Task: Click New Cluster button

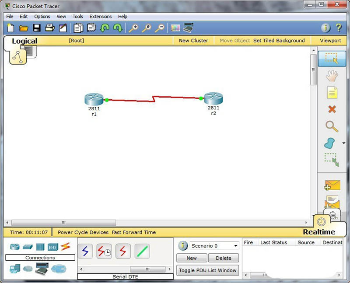Action: click(x=193, y=41)
